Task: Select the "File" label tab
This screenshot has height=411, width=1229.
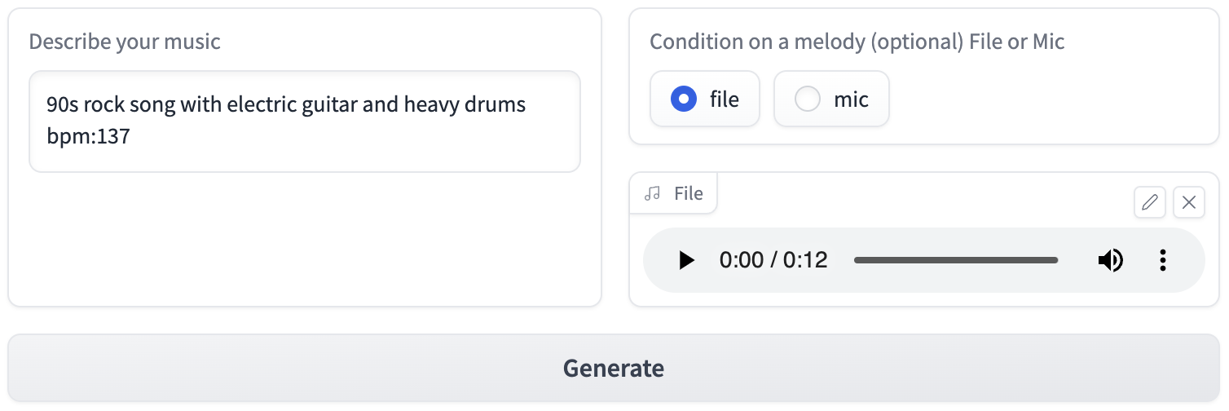Action: pyautogui.click(x=673, y=193)
